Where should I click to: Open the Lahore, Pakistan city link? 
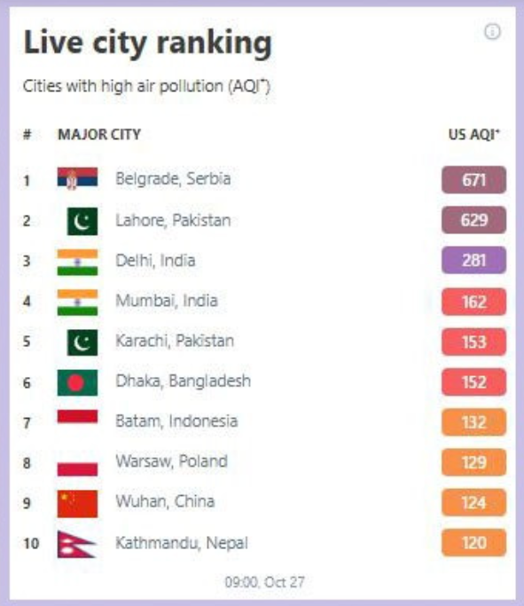click(173, 220)
